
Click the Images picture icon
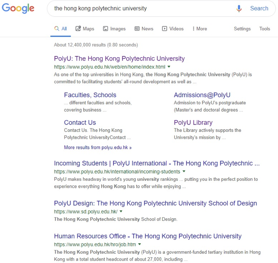coord(105,29)
